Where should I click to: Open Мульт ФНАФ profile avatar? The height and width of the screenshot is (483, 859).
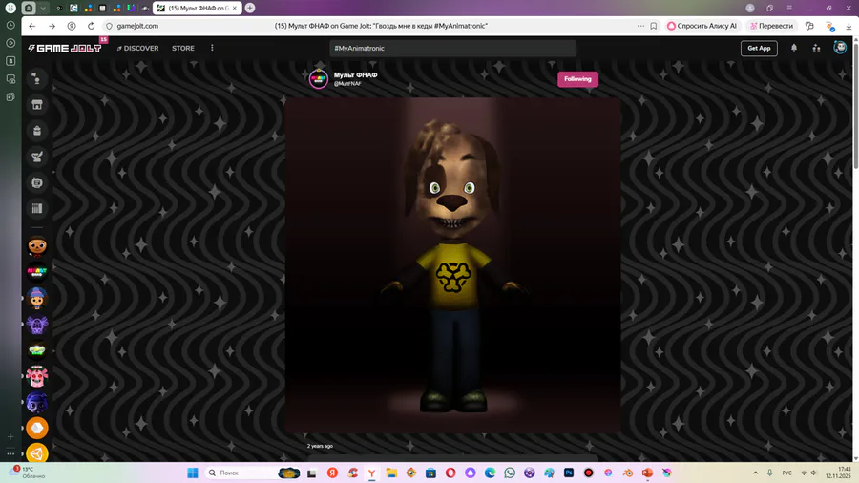[x=318, y=79]
